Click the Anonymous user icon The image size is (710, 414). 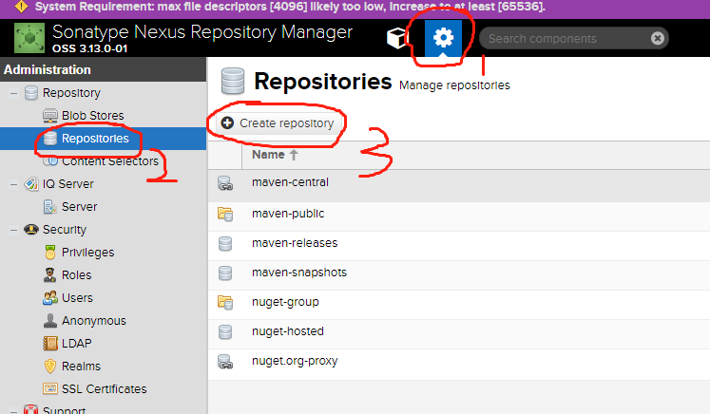tap(49, 320)
